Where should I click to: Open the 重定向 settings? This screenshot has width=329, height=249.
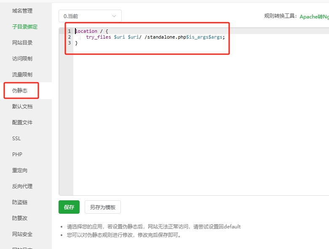[20, 170]
